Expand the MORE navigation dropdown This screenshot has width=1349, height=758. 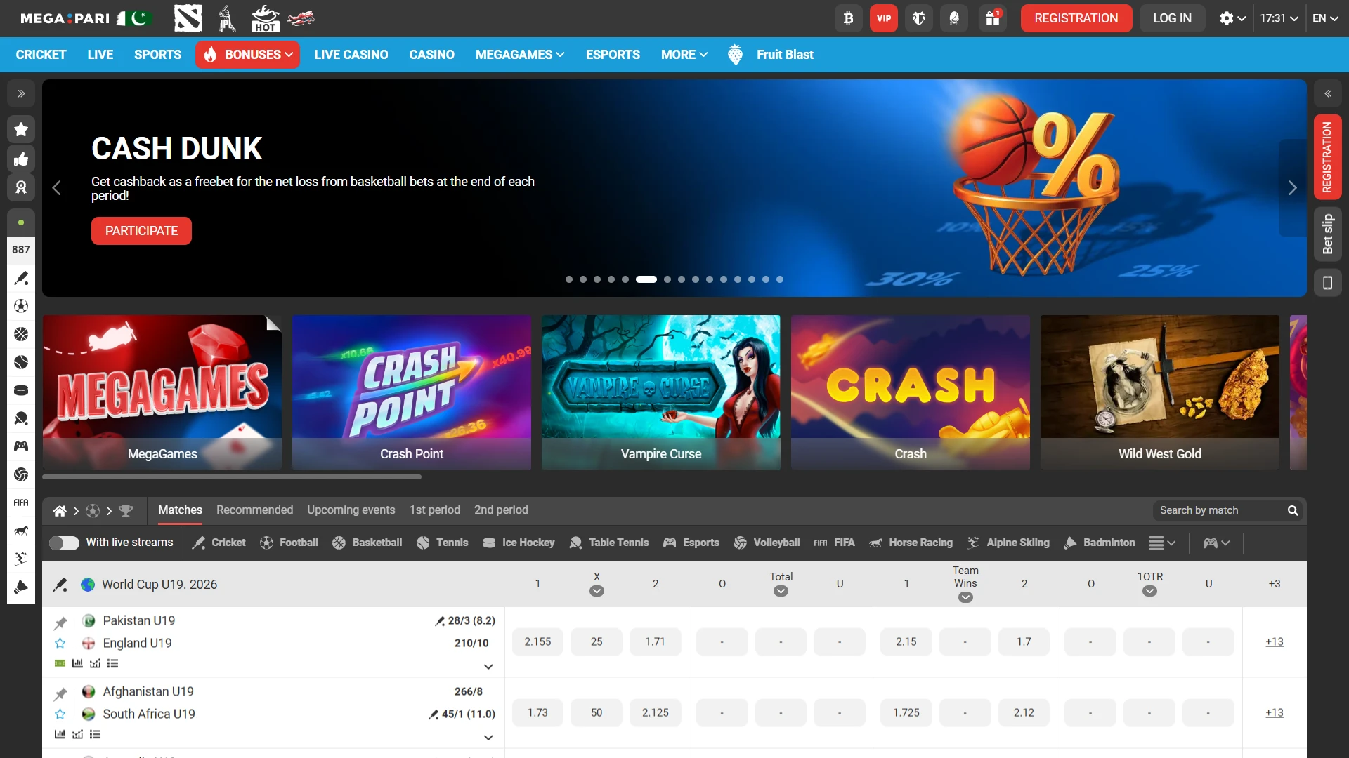click(x=683, y=54)
